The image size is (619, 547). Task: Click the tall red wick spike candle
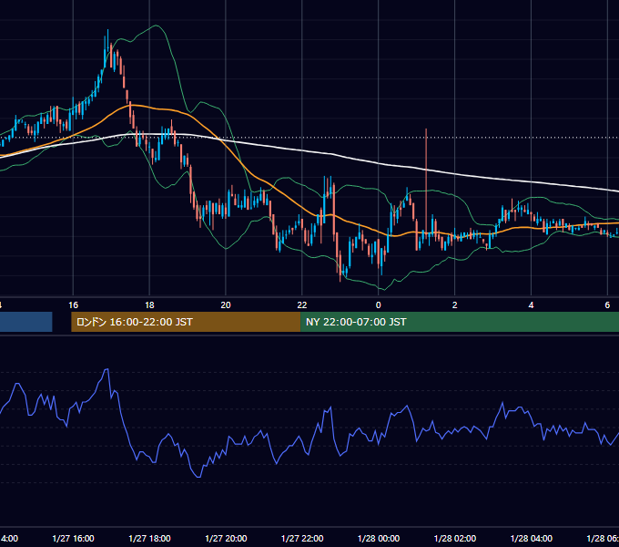pyautogui.click(x=426, y=181)
